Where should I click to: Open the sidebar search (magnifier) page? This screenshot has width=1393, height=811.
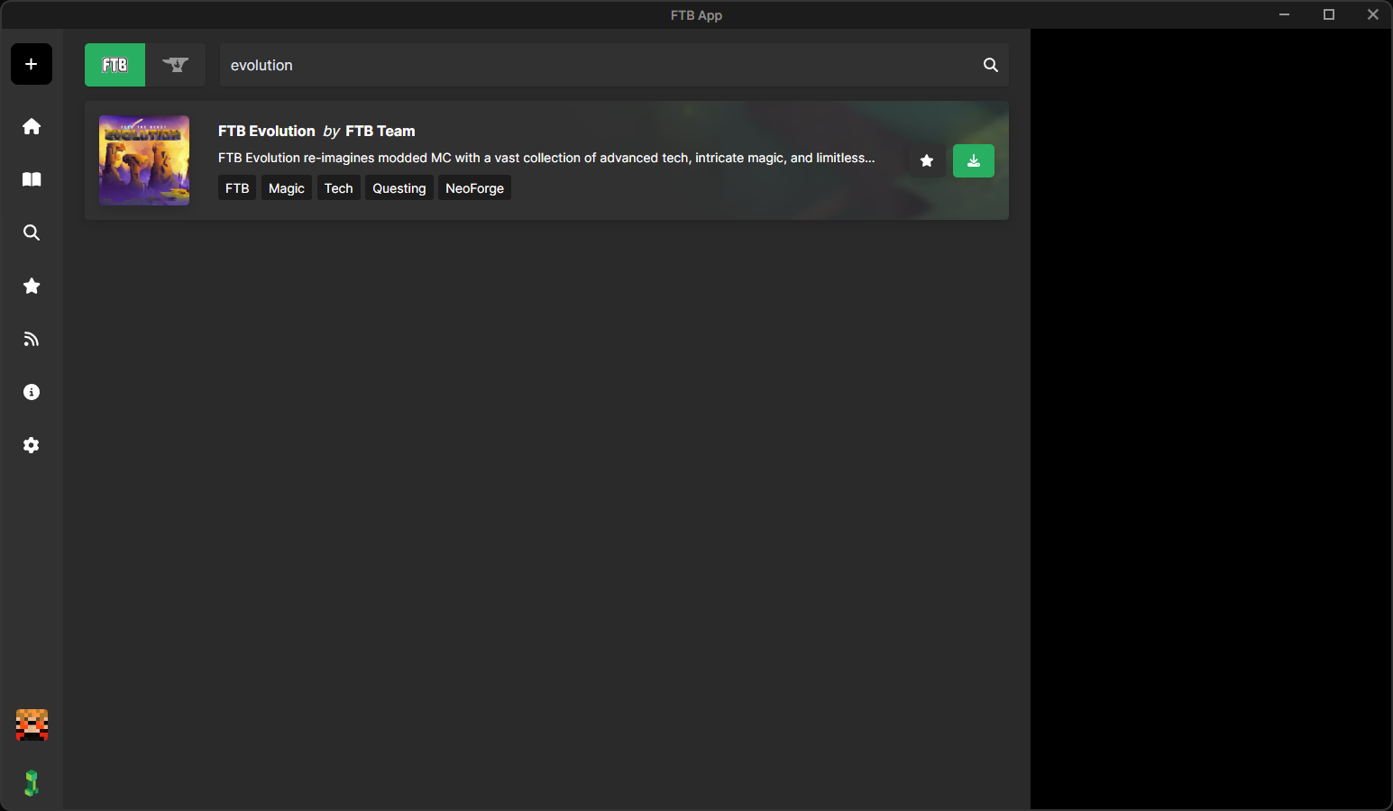(x=32, y=232)
